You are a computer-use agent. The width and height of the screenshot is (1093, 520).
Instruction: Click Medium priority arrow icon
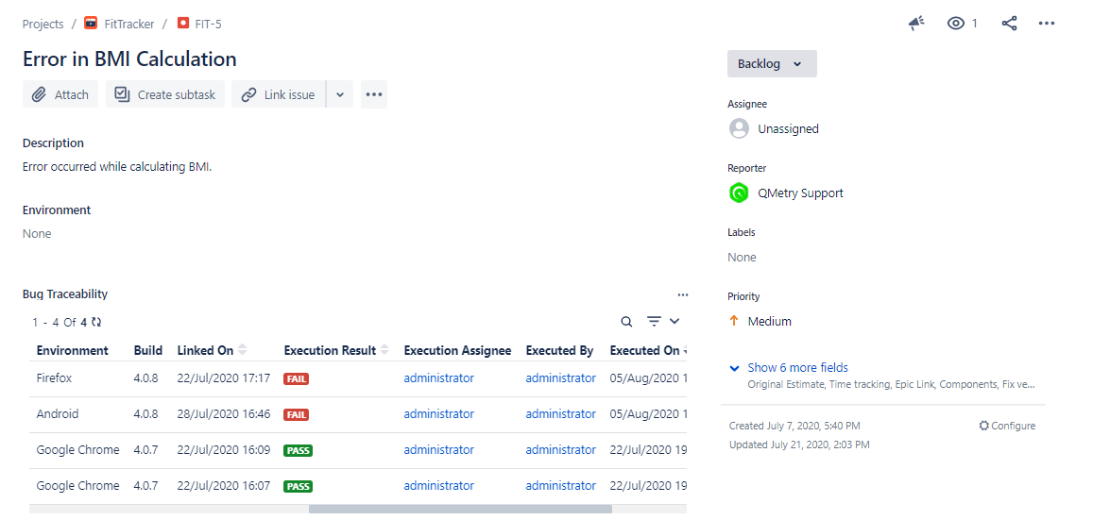(x=733, y=321)
